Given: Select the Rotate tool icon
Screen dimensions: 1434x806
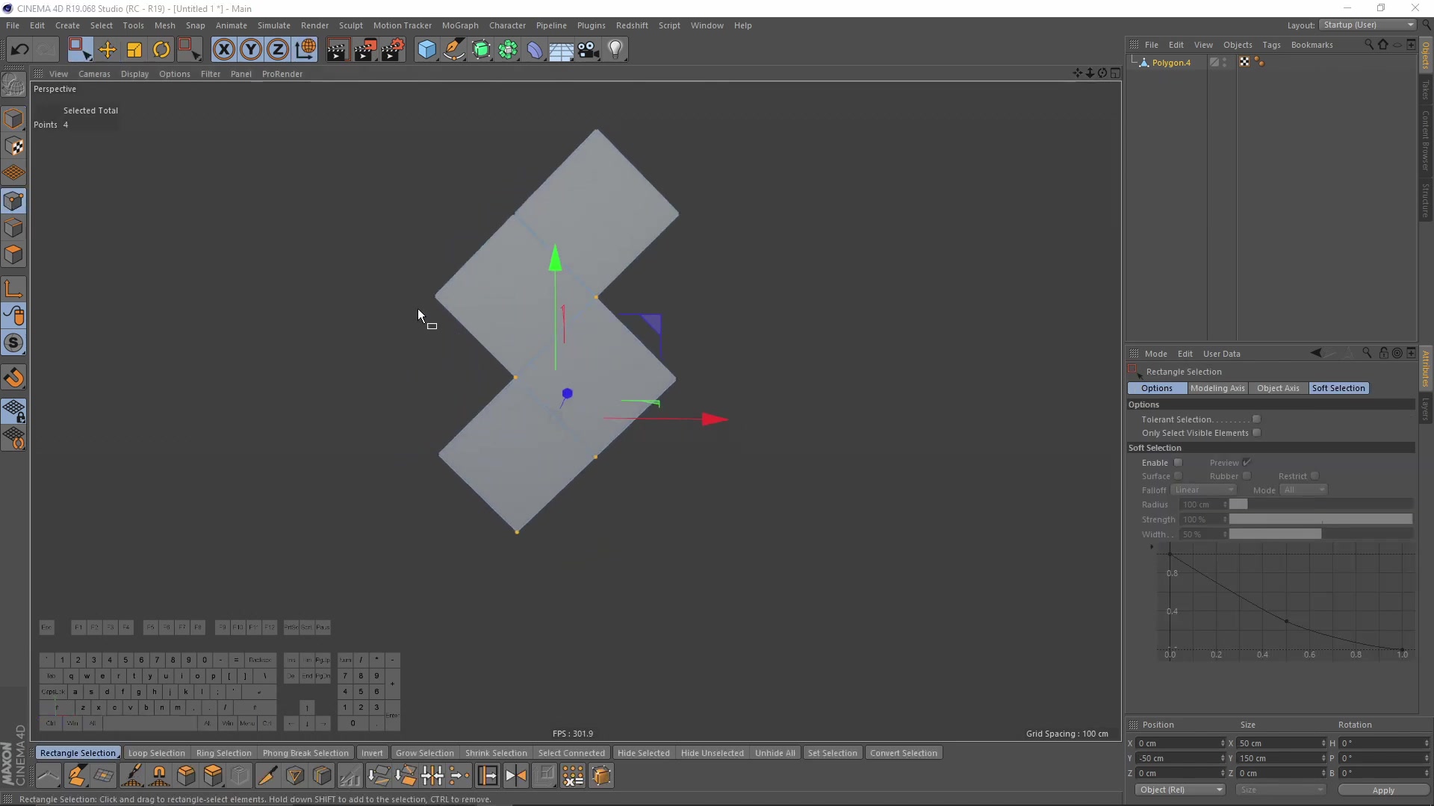Looking at the screenshot, I should [x=161, y=50].
